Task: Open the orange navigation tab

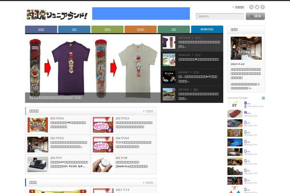Action: tap(141, 29)
